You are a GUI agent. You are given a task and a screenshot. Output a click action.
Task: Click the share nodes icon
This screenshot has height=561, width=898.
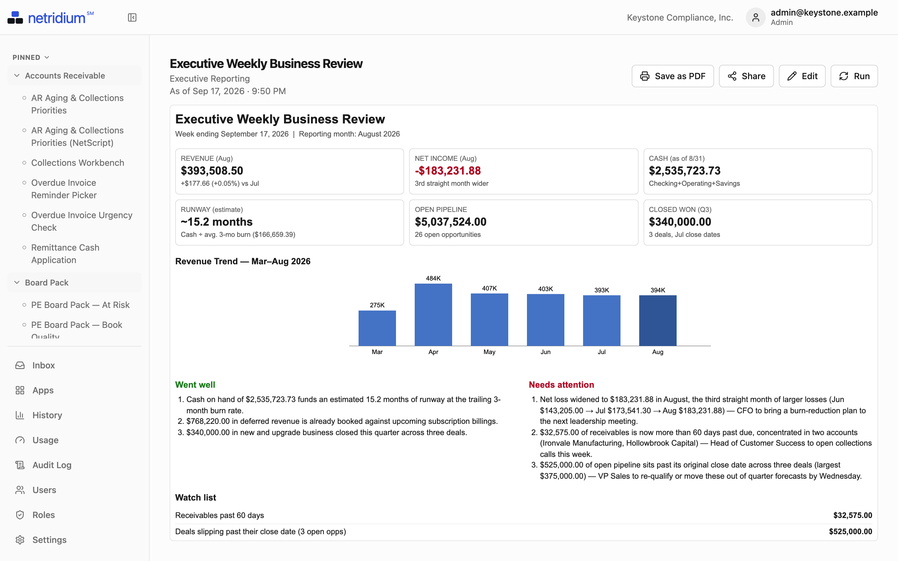[x=732, y=76]
